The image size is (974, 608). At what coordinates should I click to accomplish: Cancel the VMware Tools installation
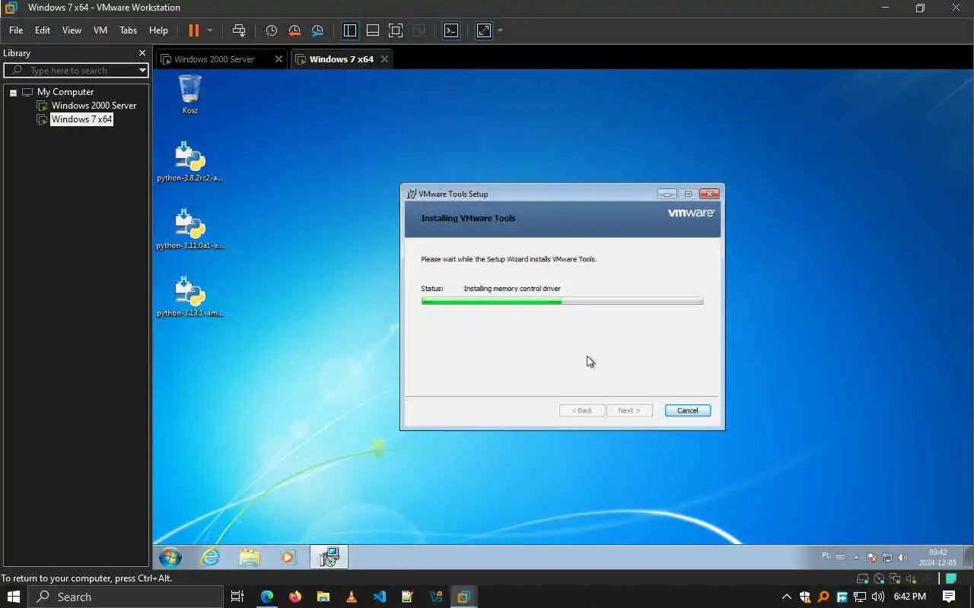coord(687,410)
